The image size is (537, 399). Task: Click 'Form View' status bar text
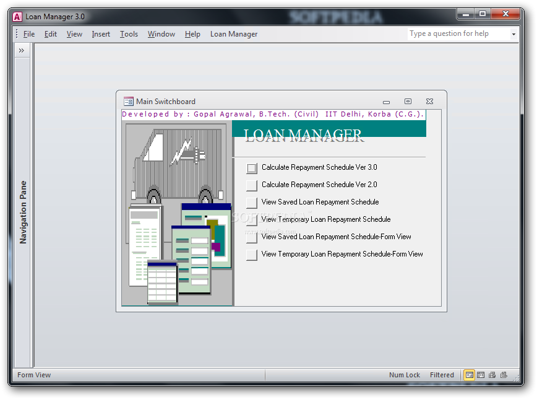tap(34, 375)
